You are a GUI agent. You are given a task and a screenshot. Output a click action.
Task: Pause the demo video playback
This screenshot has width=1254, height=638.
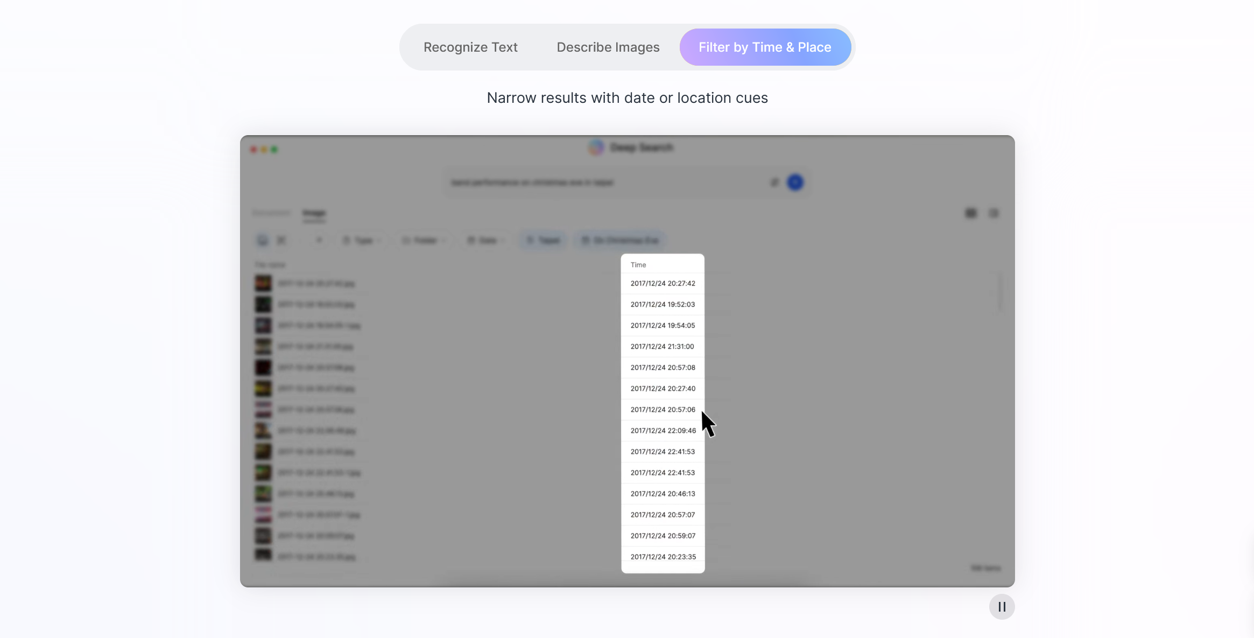coord(1002,607)
